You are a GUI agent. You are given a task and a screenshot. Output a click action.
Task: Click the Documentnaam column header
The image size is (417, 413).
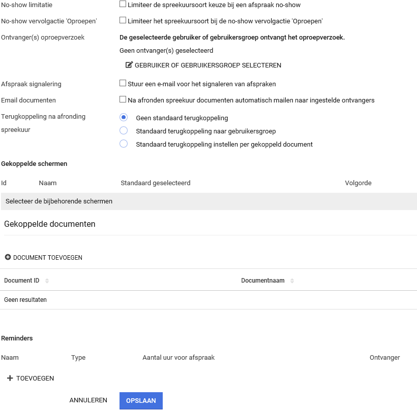[262, 281]
